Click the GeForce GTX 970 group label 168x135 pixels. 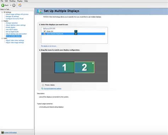[x=49, y=28]
